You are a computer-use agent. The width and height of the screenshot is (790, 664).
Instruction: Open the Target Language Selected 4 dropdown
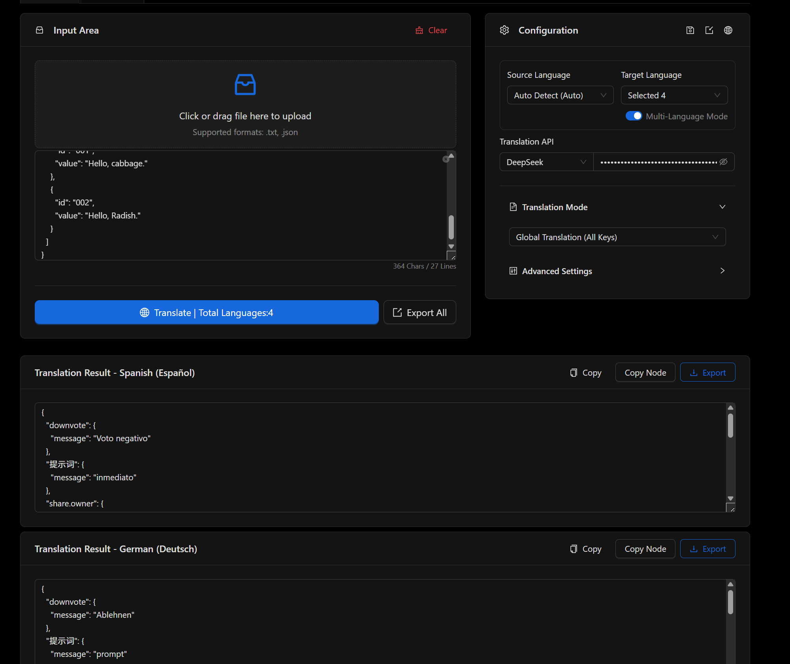click(x=674, y=95)
